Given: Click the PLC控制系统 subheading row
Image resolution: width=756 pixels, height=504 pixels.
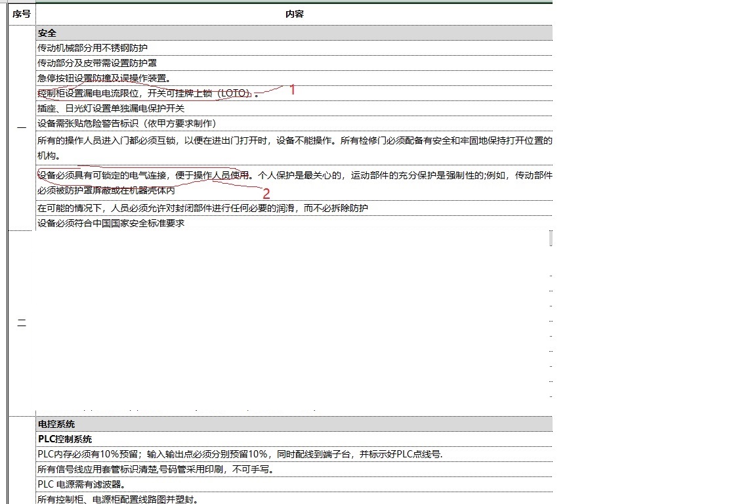Looking at the screenshot, I should coord(65,439).
